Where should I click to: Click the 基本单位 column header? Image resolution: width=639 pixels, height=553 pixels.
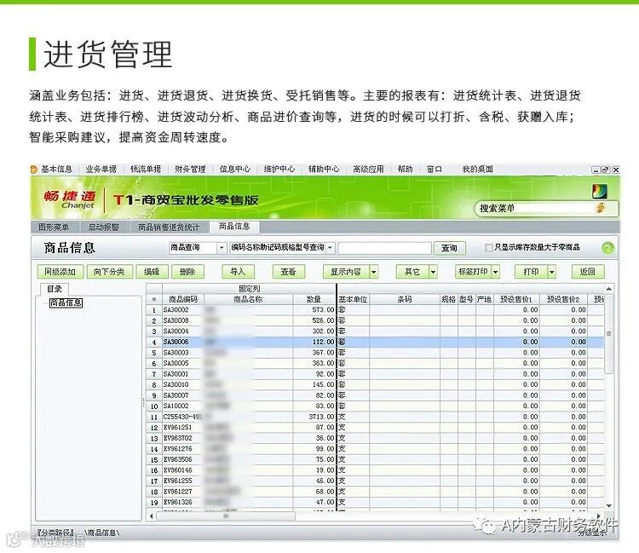pyautogui.click(x=353, y=299)
